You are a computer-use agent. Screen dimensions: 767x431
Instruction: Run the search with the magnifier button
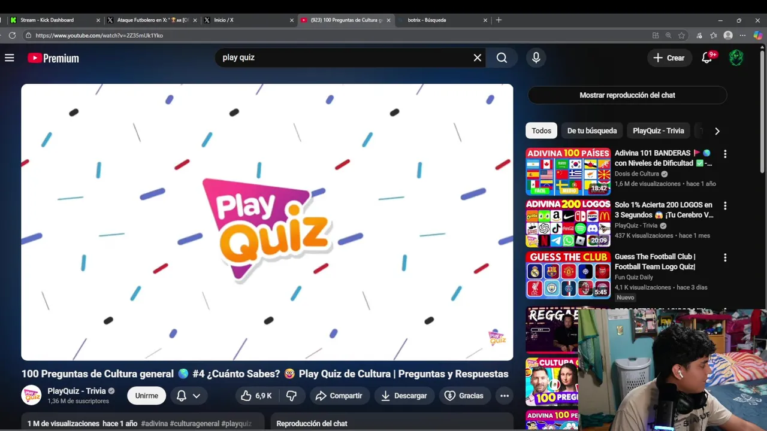pos(502,57)
